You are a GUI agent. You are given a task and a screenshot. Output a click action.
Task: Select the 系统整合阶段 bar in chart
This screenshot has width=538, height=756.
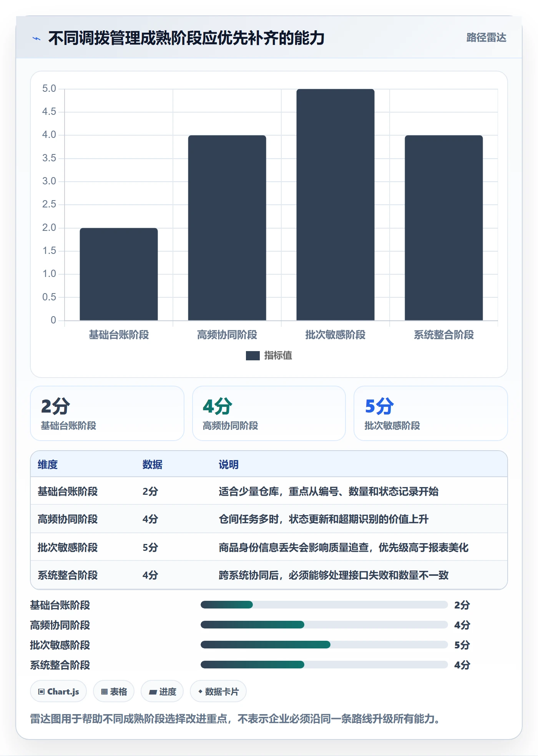coord(444,228)
